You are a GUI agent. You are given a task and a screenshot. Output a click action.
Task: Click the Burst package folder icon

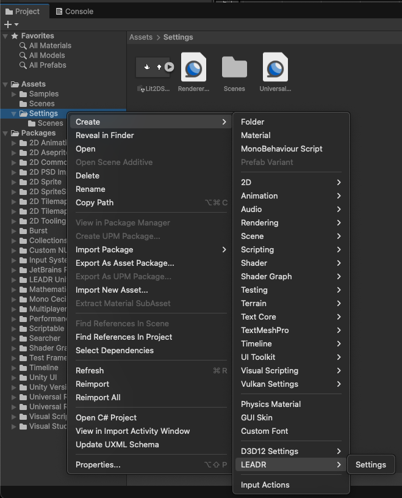[x=24, y=231]
